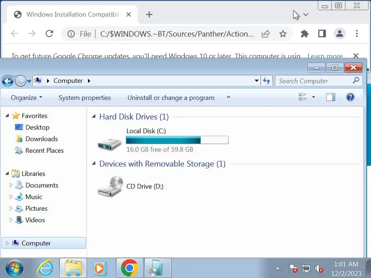Click System properties
The image size is (371, 278).
tap(85, 98)
